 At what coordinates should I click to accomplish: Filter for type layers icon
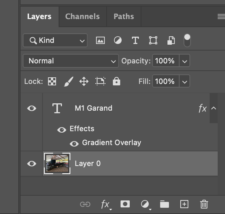pyautogui.click(x=135, y=40)
